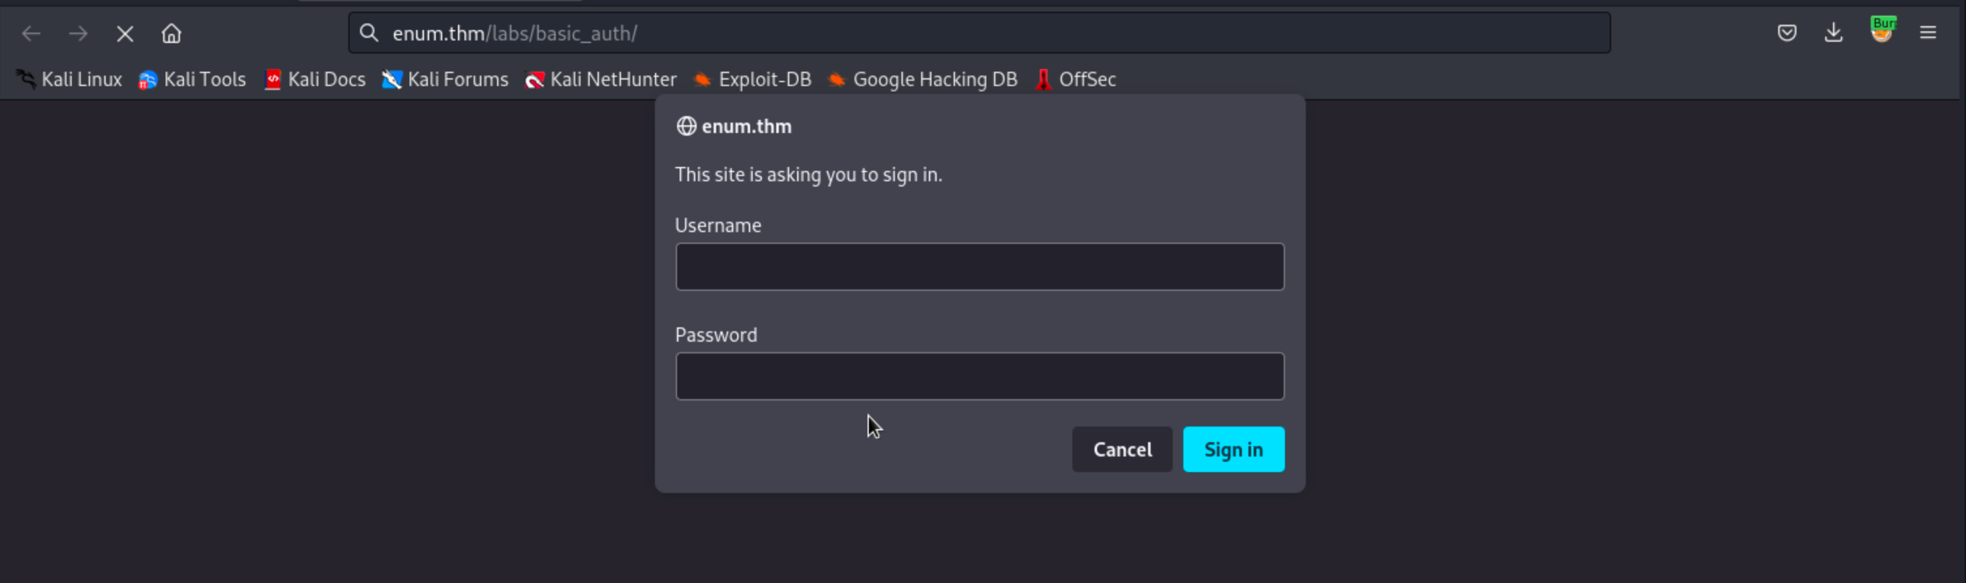1966x583 pixels.
Task: Open the Google Hacking DB bookmark
Action: tap(924, 80)
